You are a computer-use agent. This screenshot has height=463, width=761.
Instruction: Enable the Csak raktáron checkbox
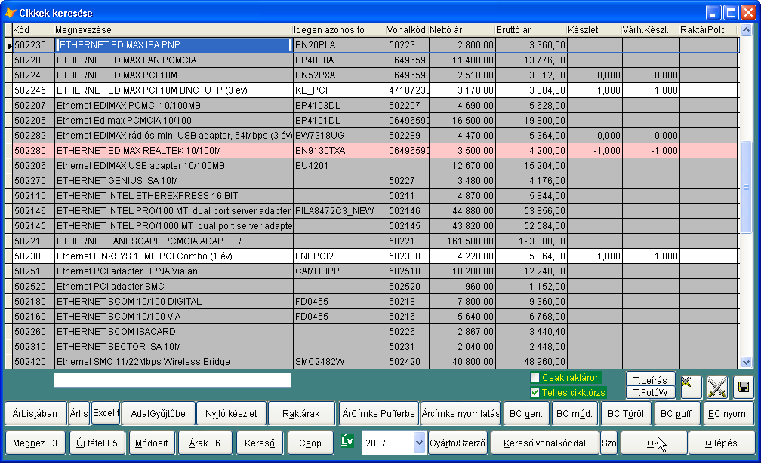point(535,377)
